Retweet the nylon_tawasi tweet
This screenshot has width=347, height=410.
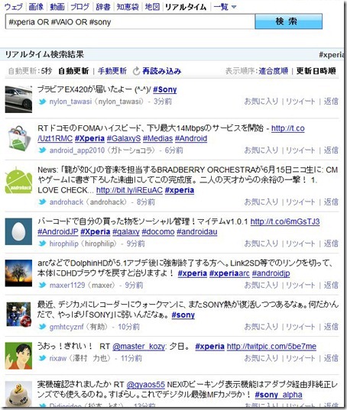300,102
